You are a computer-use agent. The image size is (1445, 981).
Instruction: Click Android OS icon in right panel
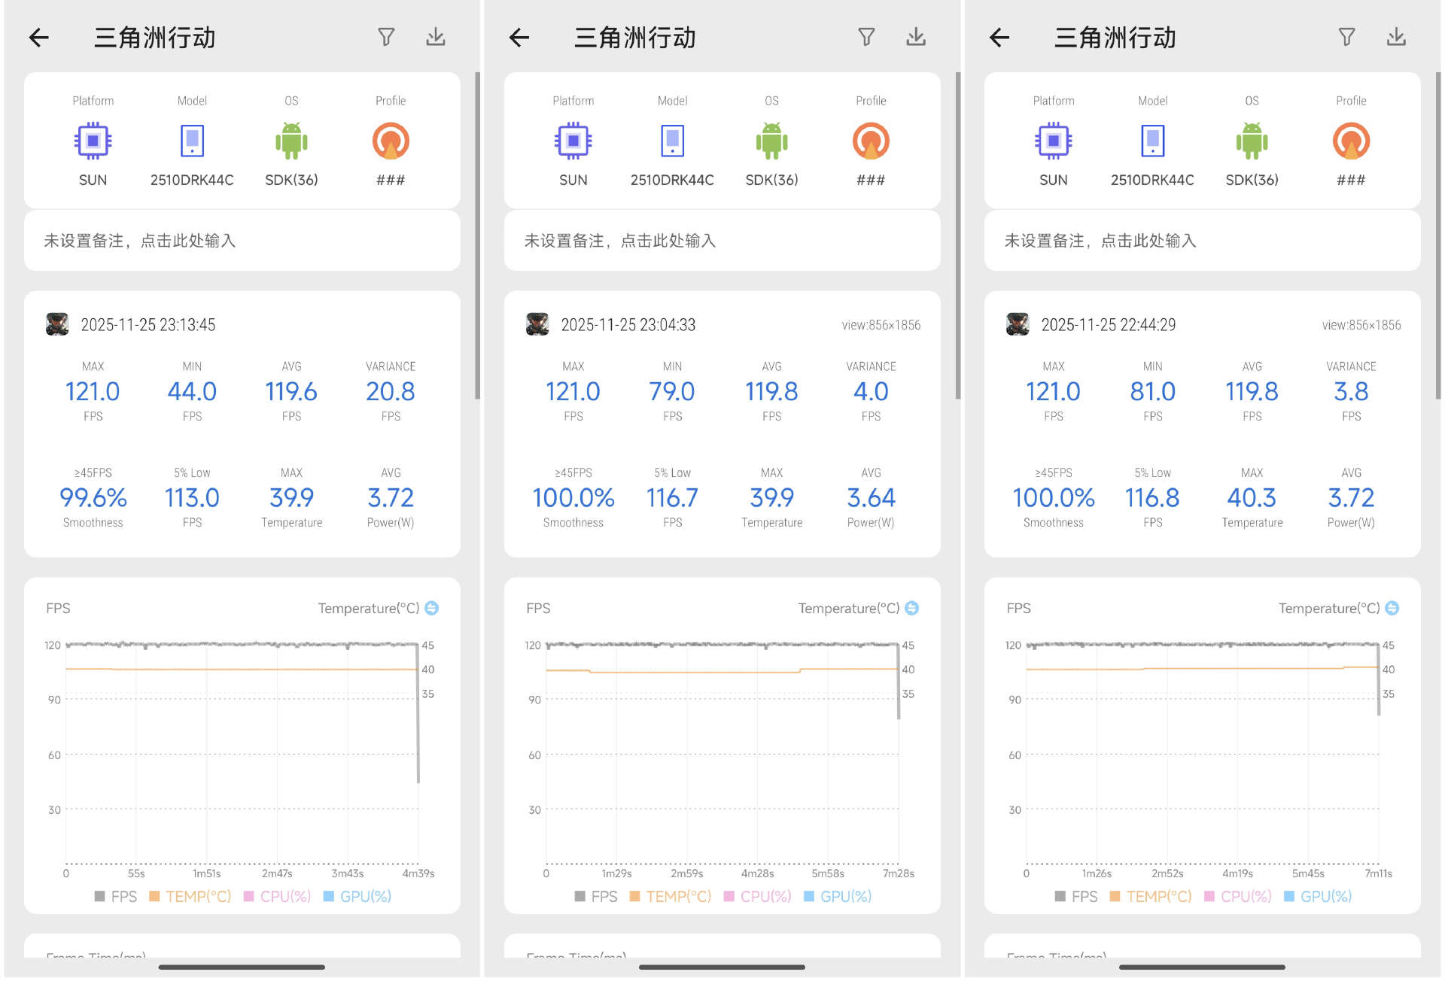click(x=1252, y=141)
